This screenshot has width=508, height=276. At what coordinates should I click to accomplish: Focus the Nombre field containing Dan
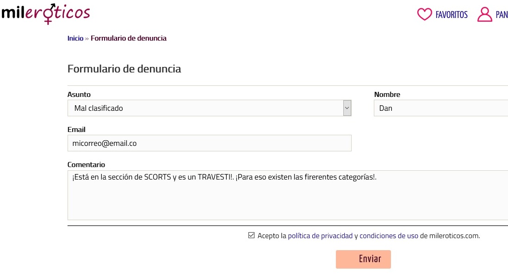point(440,108)
